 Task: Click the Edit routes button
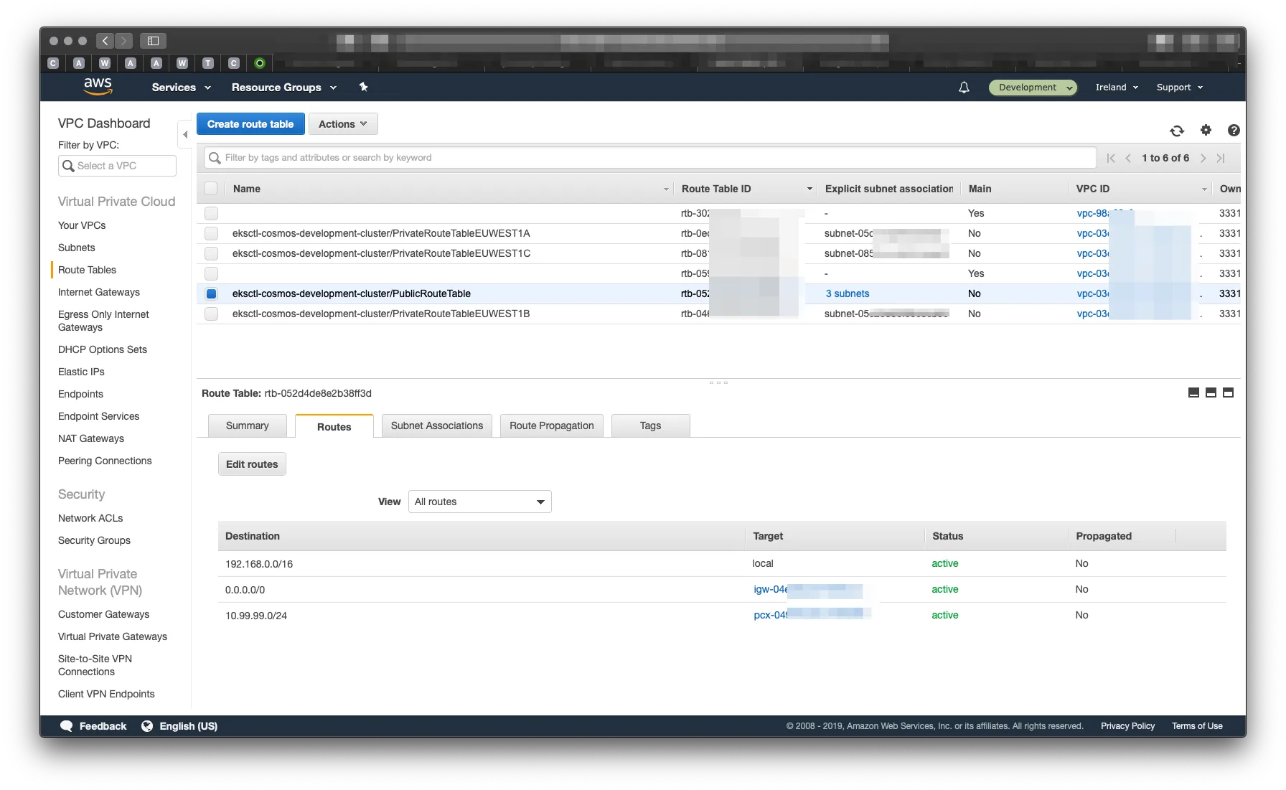point(252,464)
